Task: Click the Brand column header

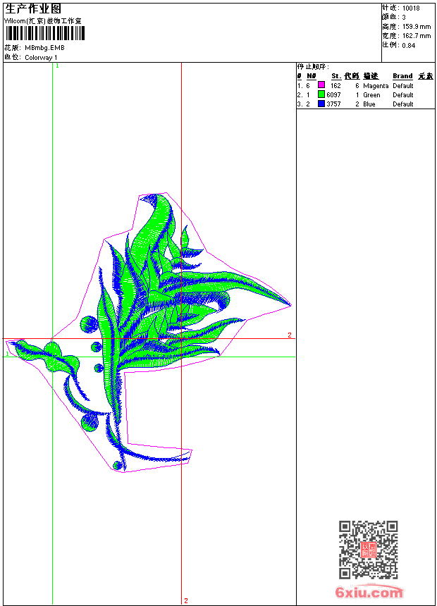Action: coord(402,76)
